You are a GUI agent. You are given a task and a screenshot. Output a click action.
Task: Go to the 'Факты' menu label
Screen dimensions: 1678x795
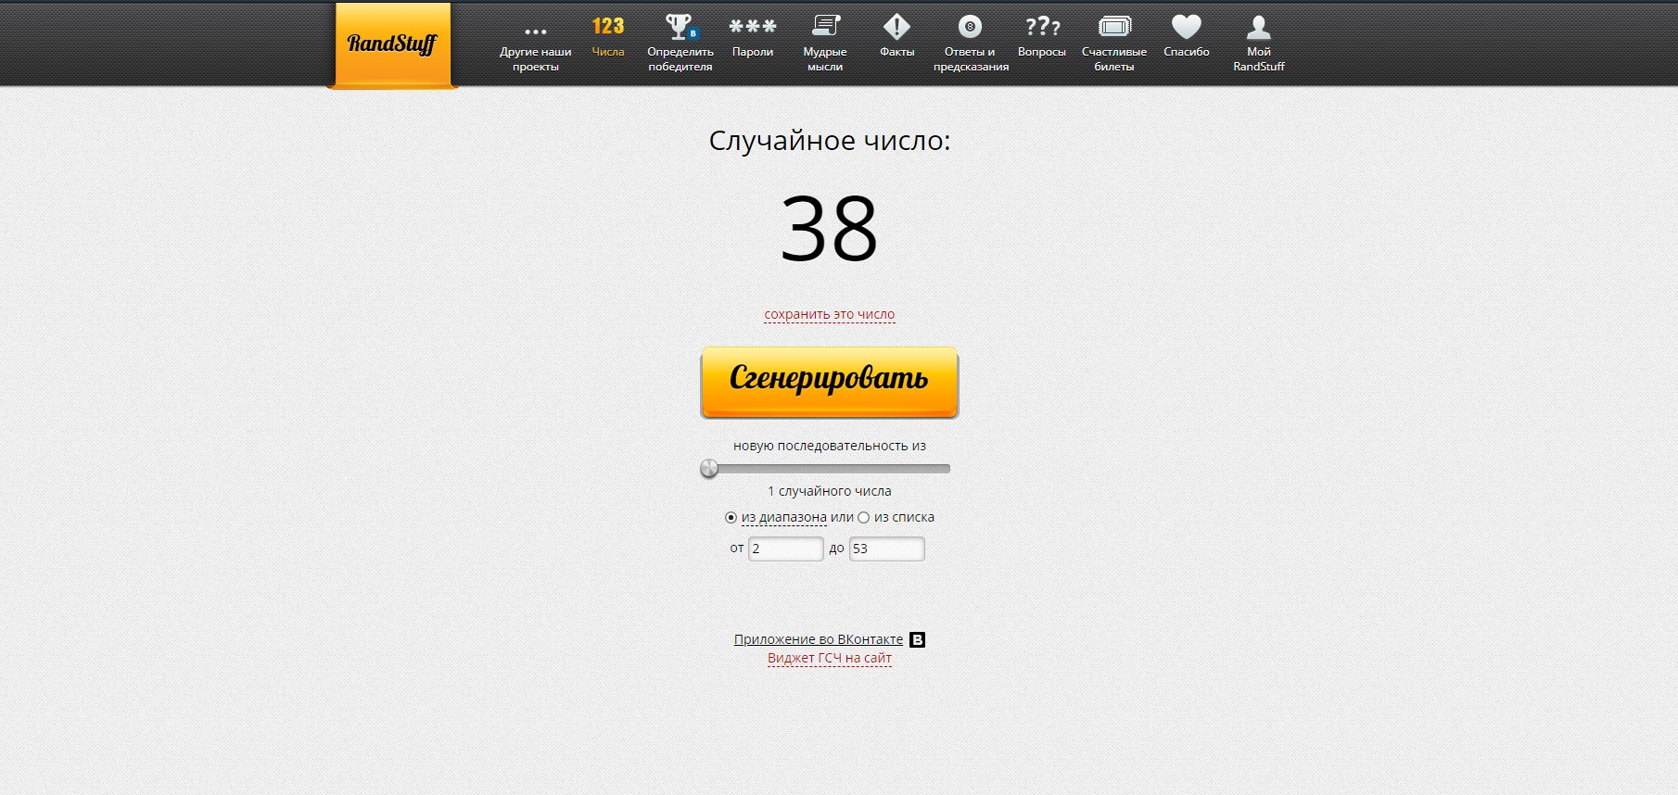pyautogui.click(x=897, y=52)
